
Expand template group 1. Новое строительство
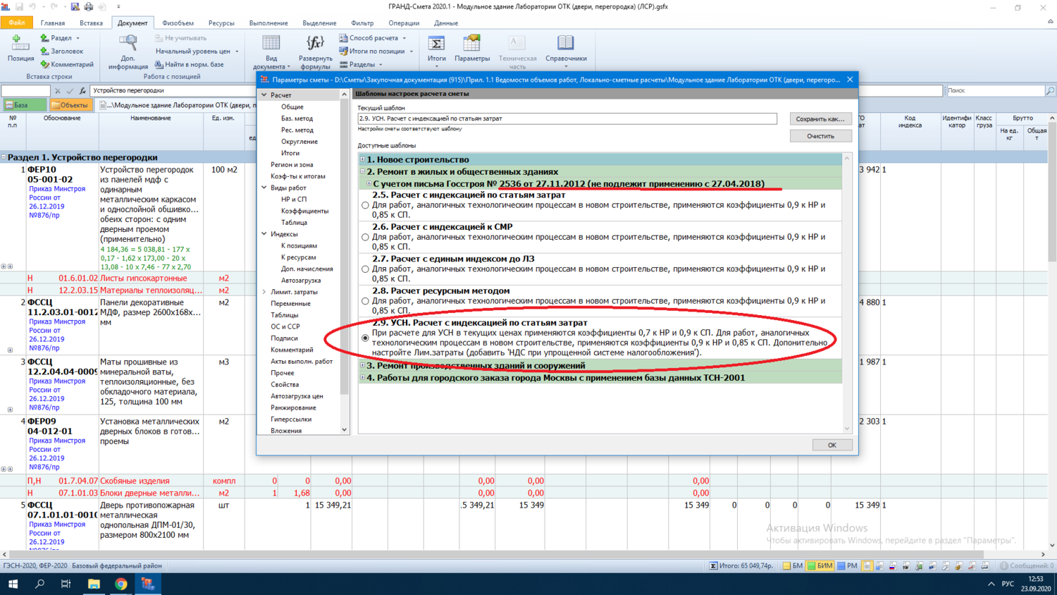coord(363,160)
